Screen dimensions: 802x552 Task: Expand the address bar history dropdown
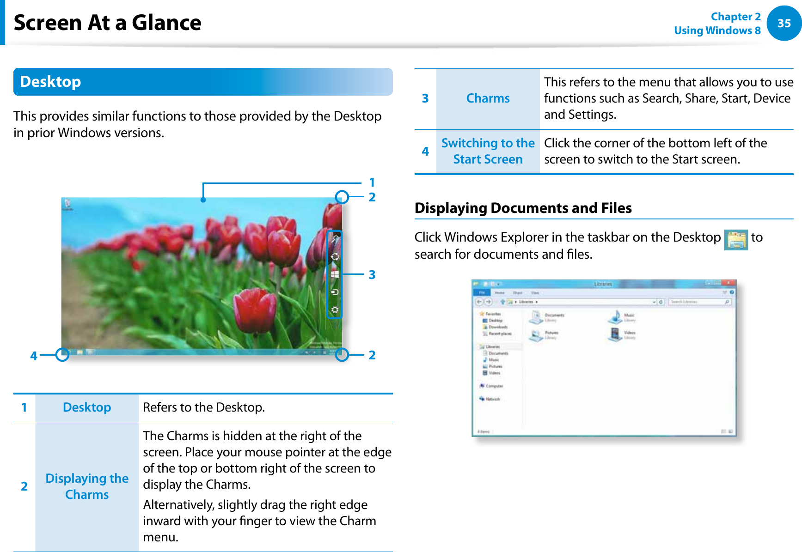(x=654, y=302)
